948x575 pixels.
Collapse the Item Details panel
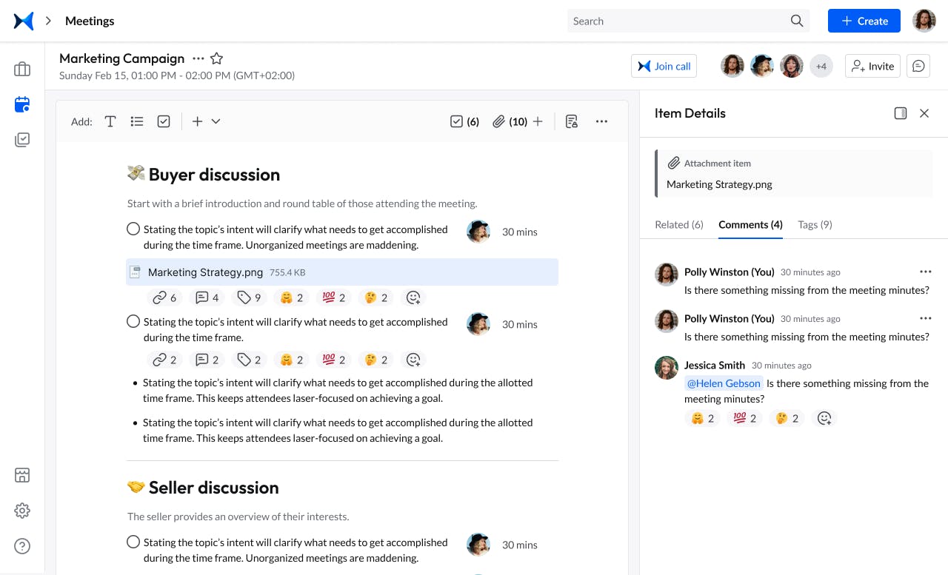tap(901, 113)
